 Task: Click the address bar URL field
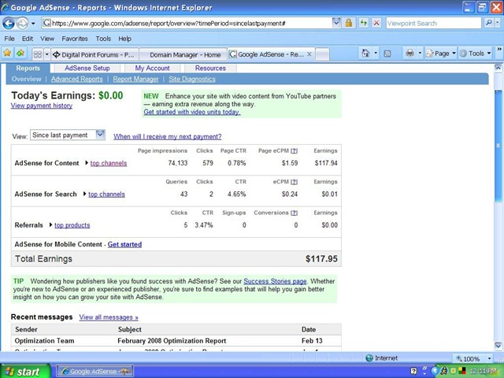(187, 23)
